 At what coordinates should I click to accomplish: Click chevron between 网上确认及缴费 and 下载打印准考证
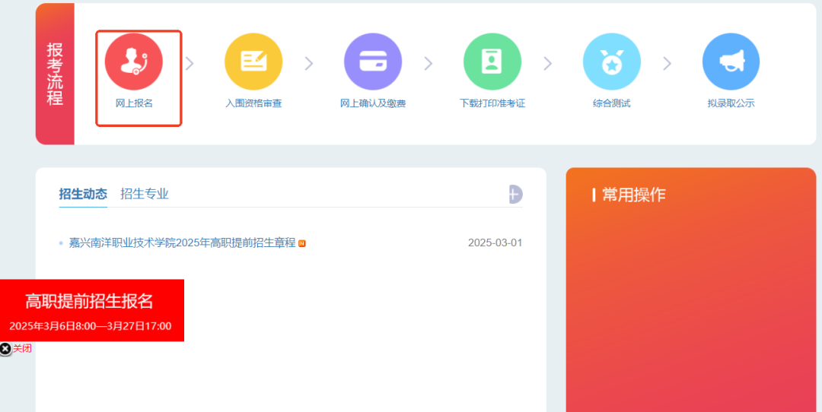(429, 64)
